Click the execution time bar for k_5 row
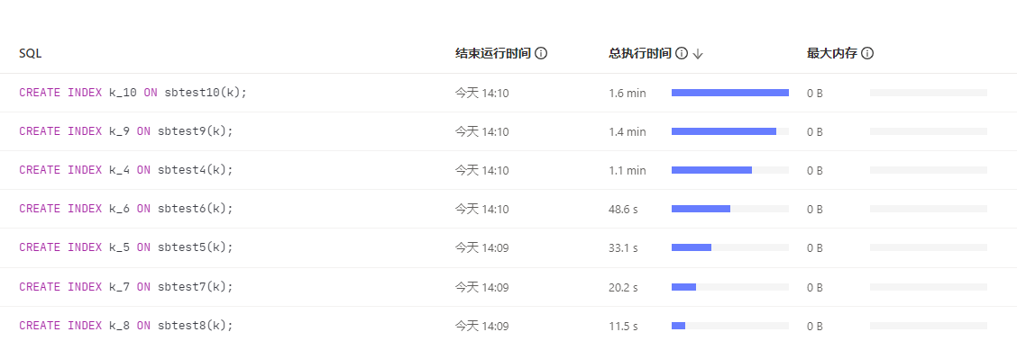The image size is (1017, 341). pos(730,247)
